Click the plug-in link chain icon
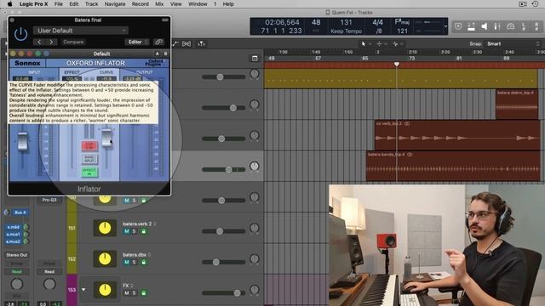The width and height of the screenshot is (545, 306). point(159,42)
